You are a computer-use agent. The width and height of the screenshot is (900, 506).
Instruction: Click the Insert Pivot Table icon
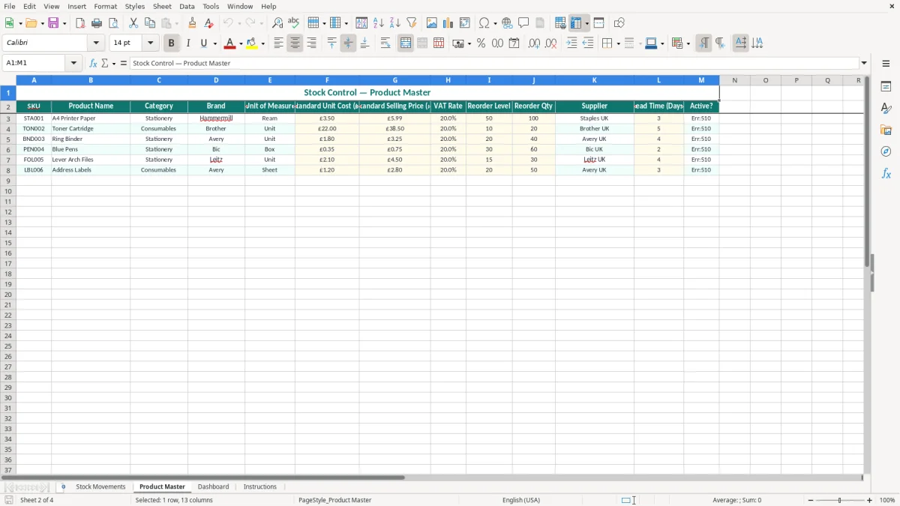tap(464, 23)
